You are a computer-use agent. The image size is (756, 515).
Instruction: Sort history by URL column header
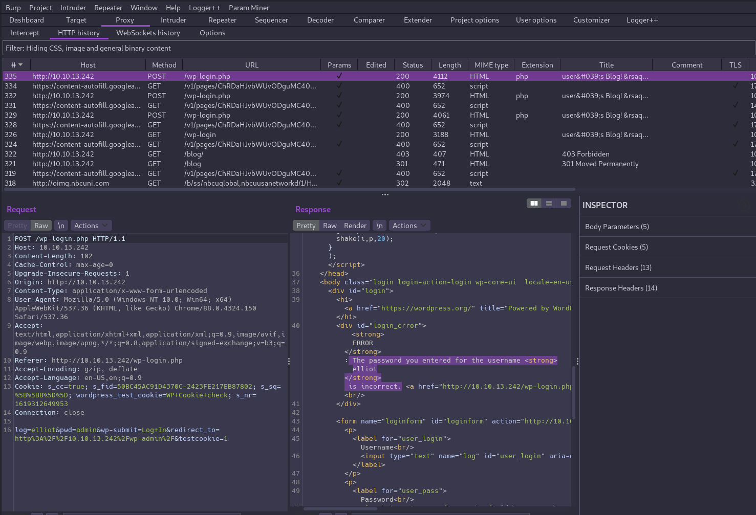pos(251,65)
